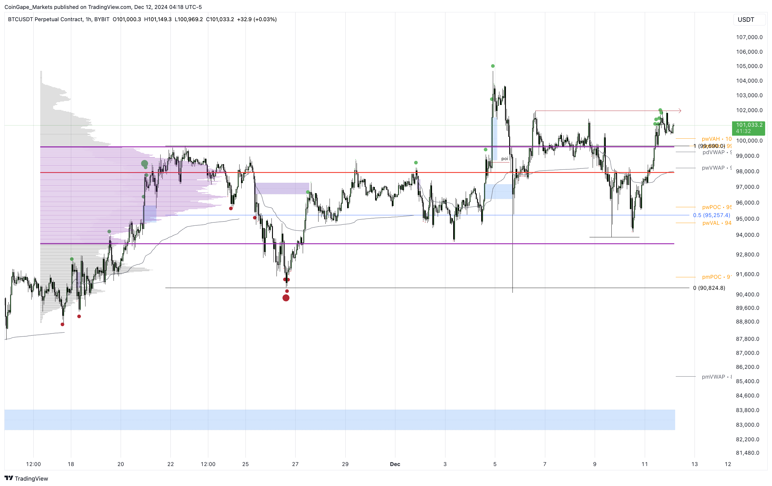Click the current price label 101,033.2
Image resolution: width=772 pixels, height=486 pixels.
tap(748, 128)
